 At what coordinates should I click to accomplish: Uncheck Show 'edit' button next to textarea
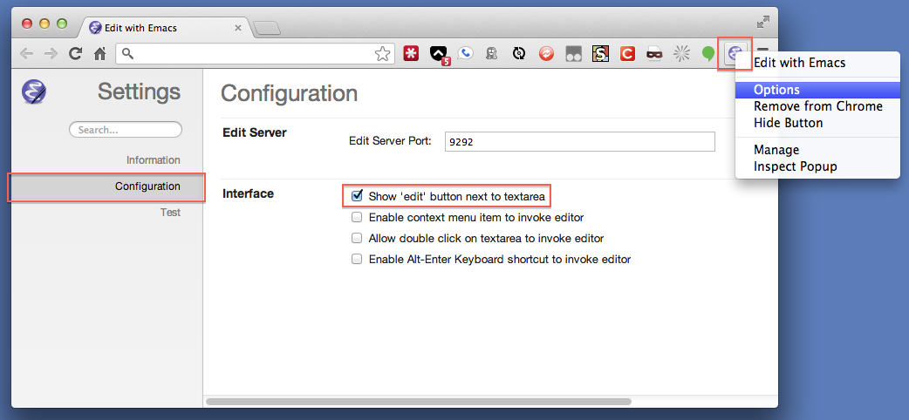tap(357, 196)
